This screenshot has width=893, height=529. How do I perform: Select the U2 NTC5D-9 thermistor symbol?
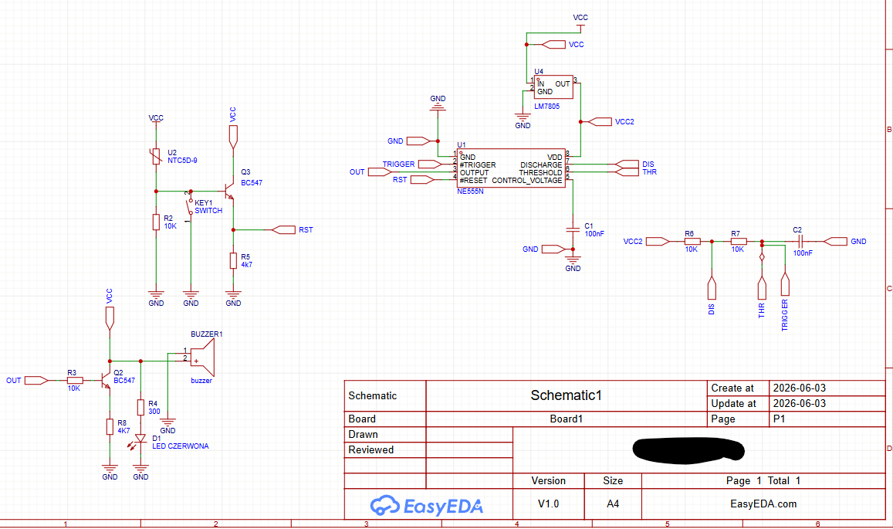[x=156, y=156]
